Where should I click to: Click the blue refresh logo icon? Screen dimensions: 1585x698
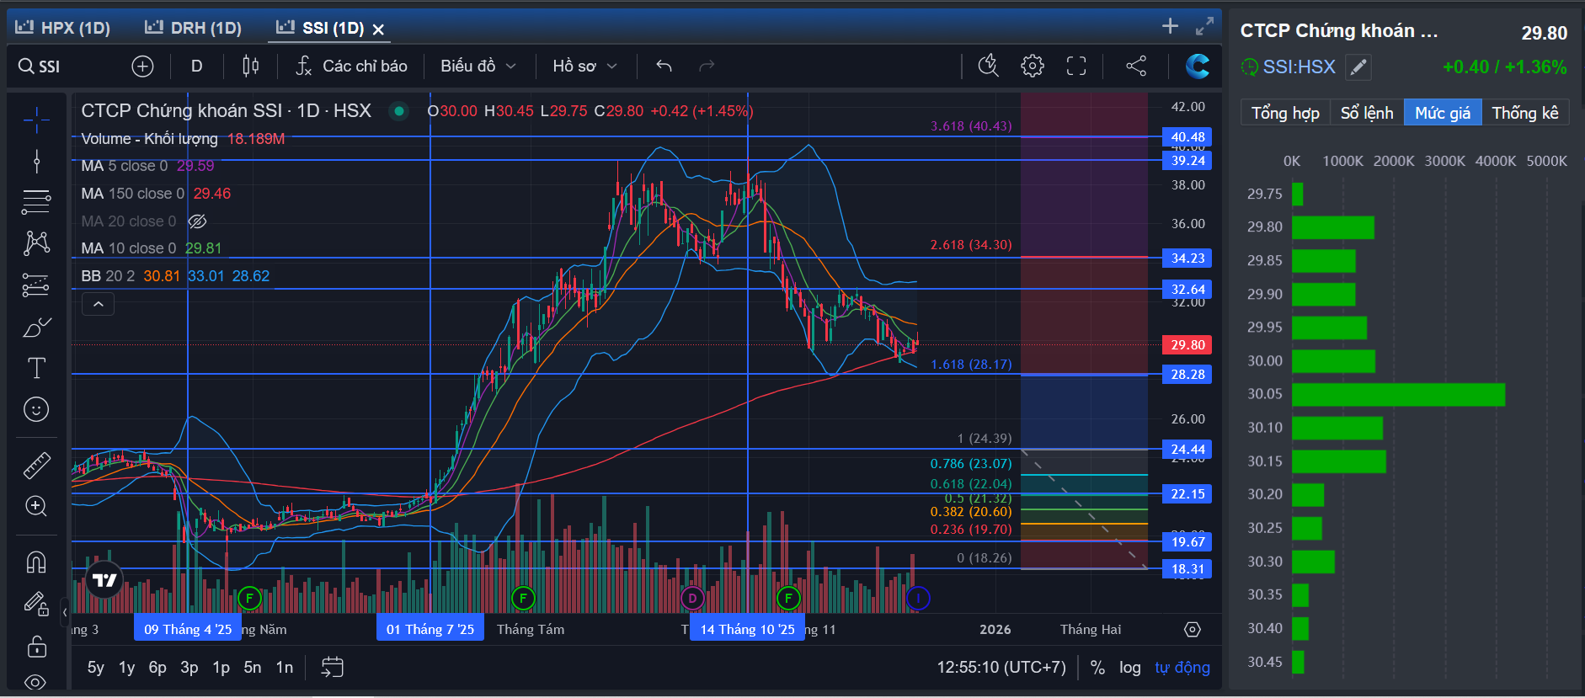click(1197, 66)
